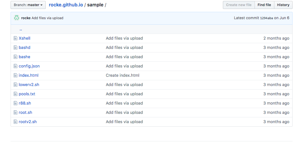Click the Create new file button

point(239,5)
